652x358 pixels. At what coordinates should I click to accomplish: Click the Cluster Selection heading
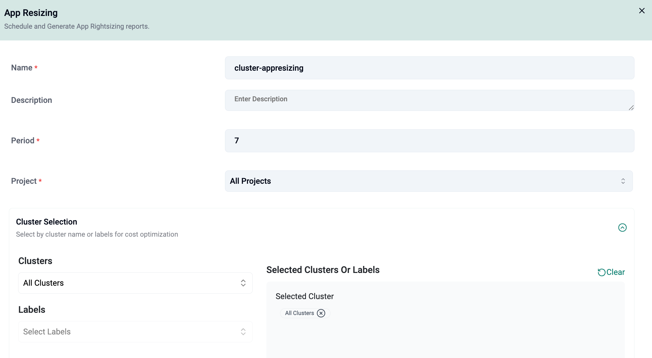(x=47, y=222)
